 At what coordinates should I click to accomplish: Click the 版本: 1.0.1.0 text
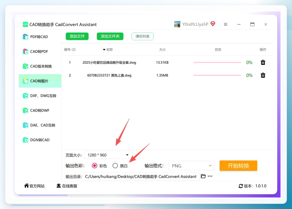(x=255, y=186)
